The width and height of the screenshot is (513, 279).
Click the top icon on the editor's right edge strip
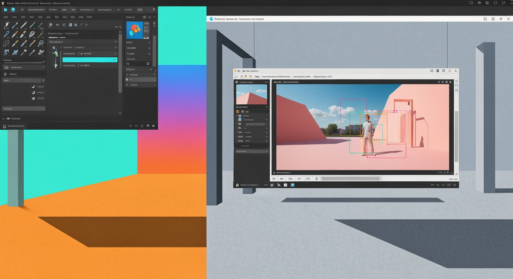point(457,81)
